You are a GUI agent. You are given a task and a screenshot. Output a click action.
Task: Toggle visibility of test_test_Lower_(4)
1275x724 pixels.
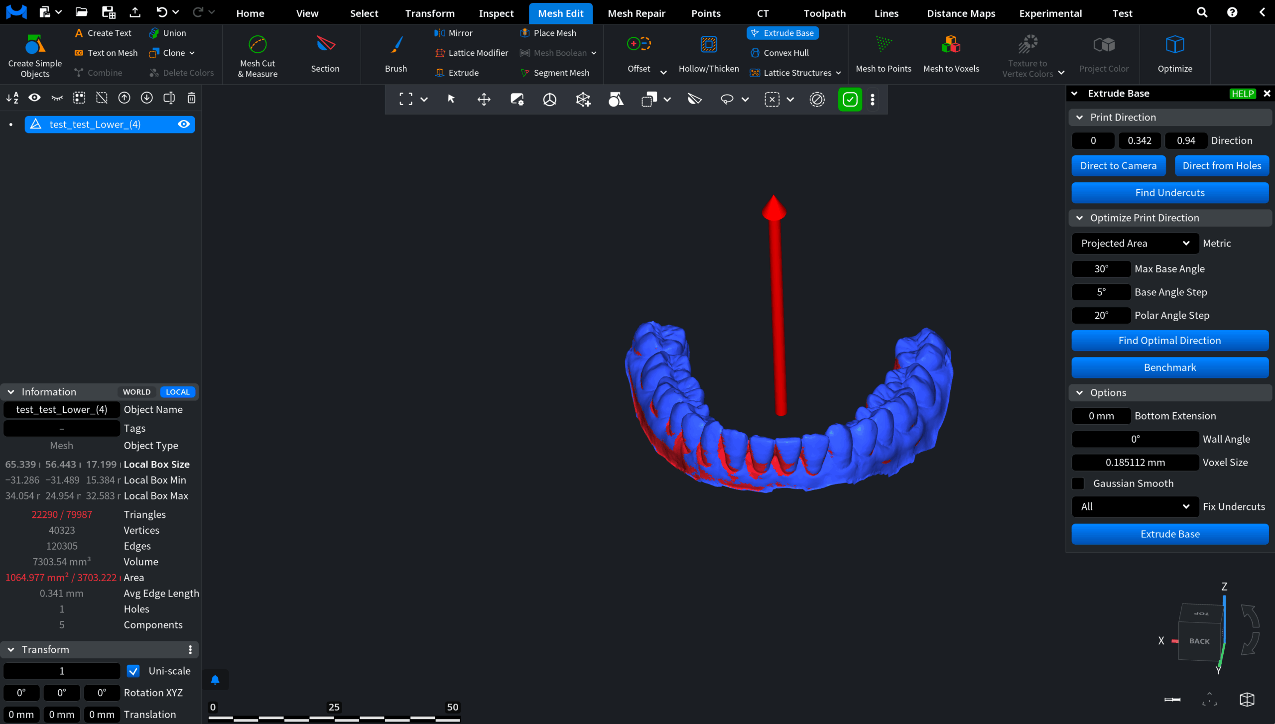pos(183,124)
